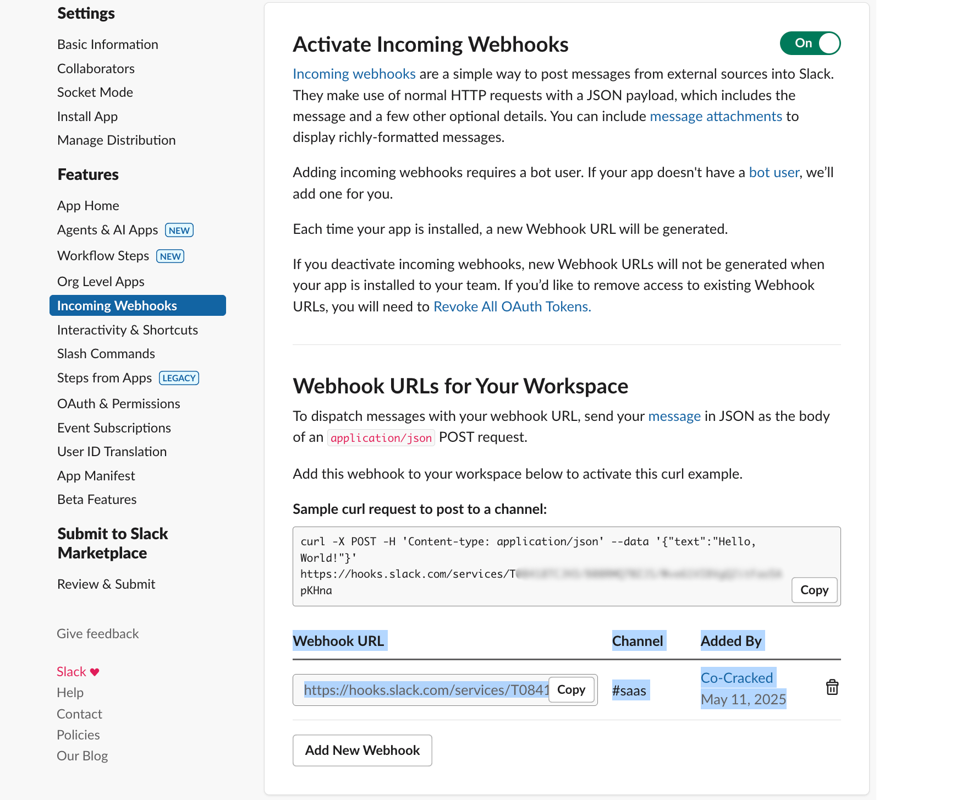Image resolution: width=956 pixels, height=800 pixels.
Task: Copy the workspace webhook URL
Action: [x=571, y=689]
